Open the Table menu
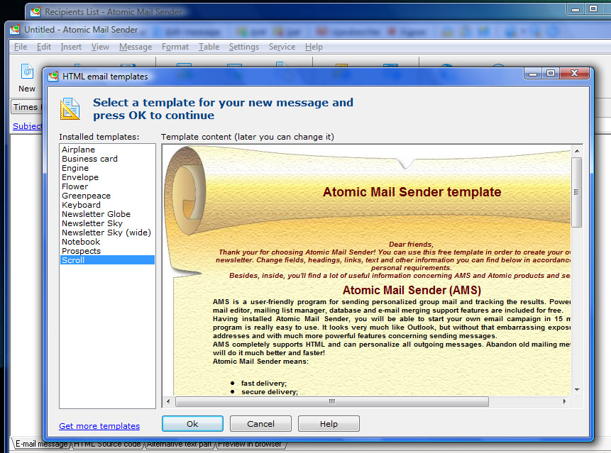 pos(209,47)
